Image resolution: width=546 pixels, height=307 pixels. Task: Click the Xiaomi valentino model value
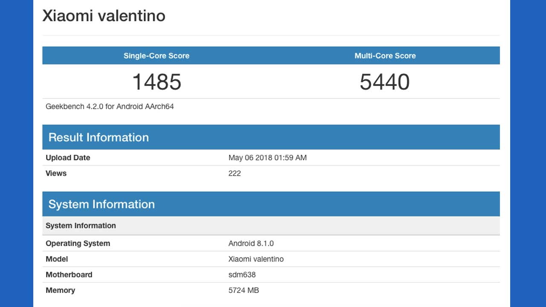pyautogui.click(x=256, y=259)
